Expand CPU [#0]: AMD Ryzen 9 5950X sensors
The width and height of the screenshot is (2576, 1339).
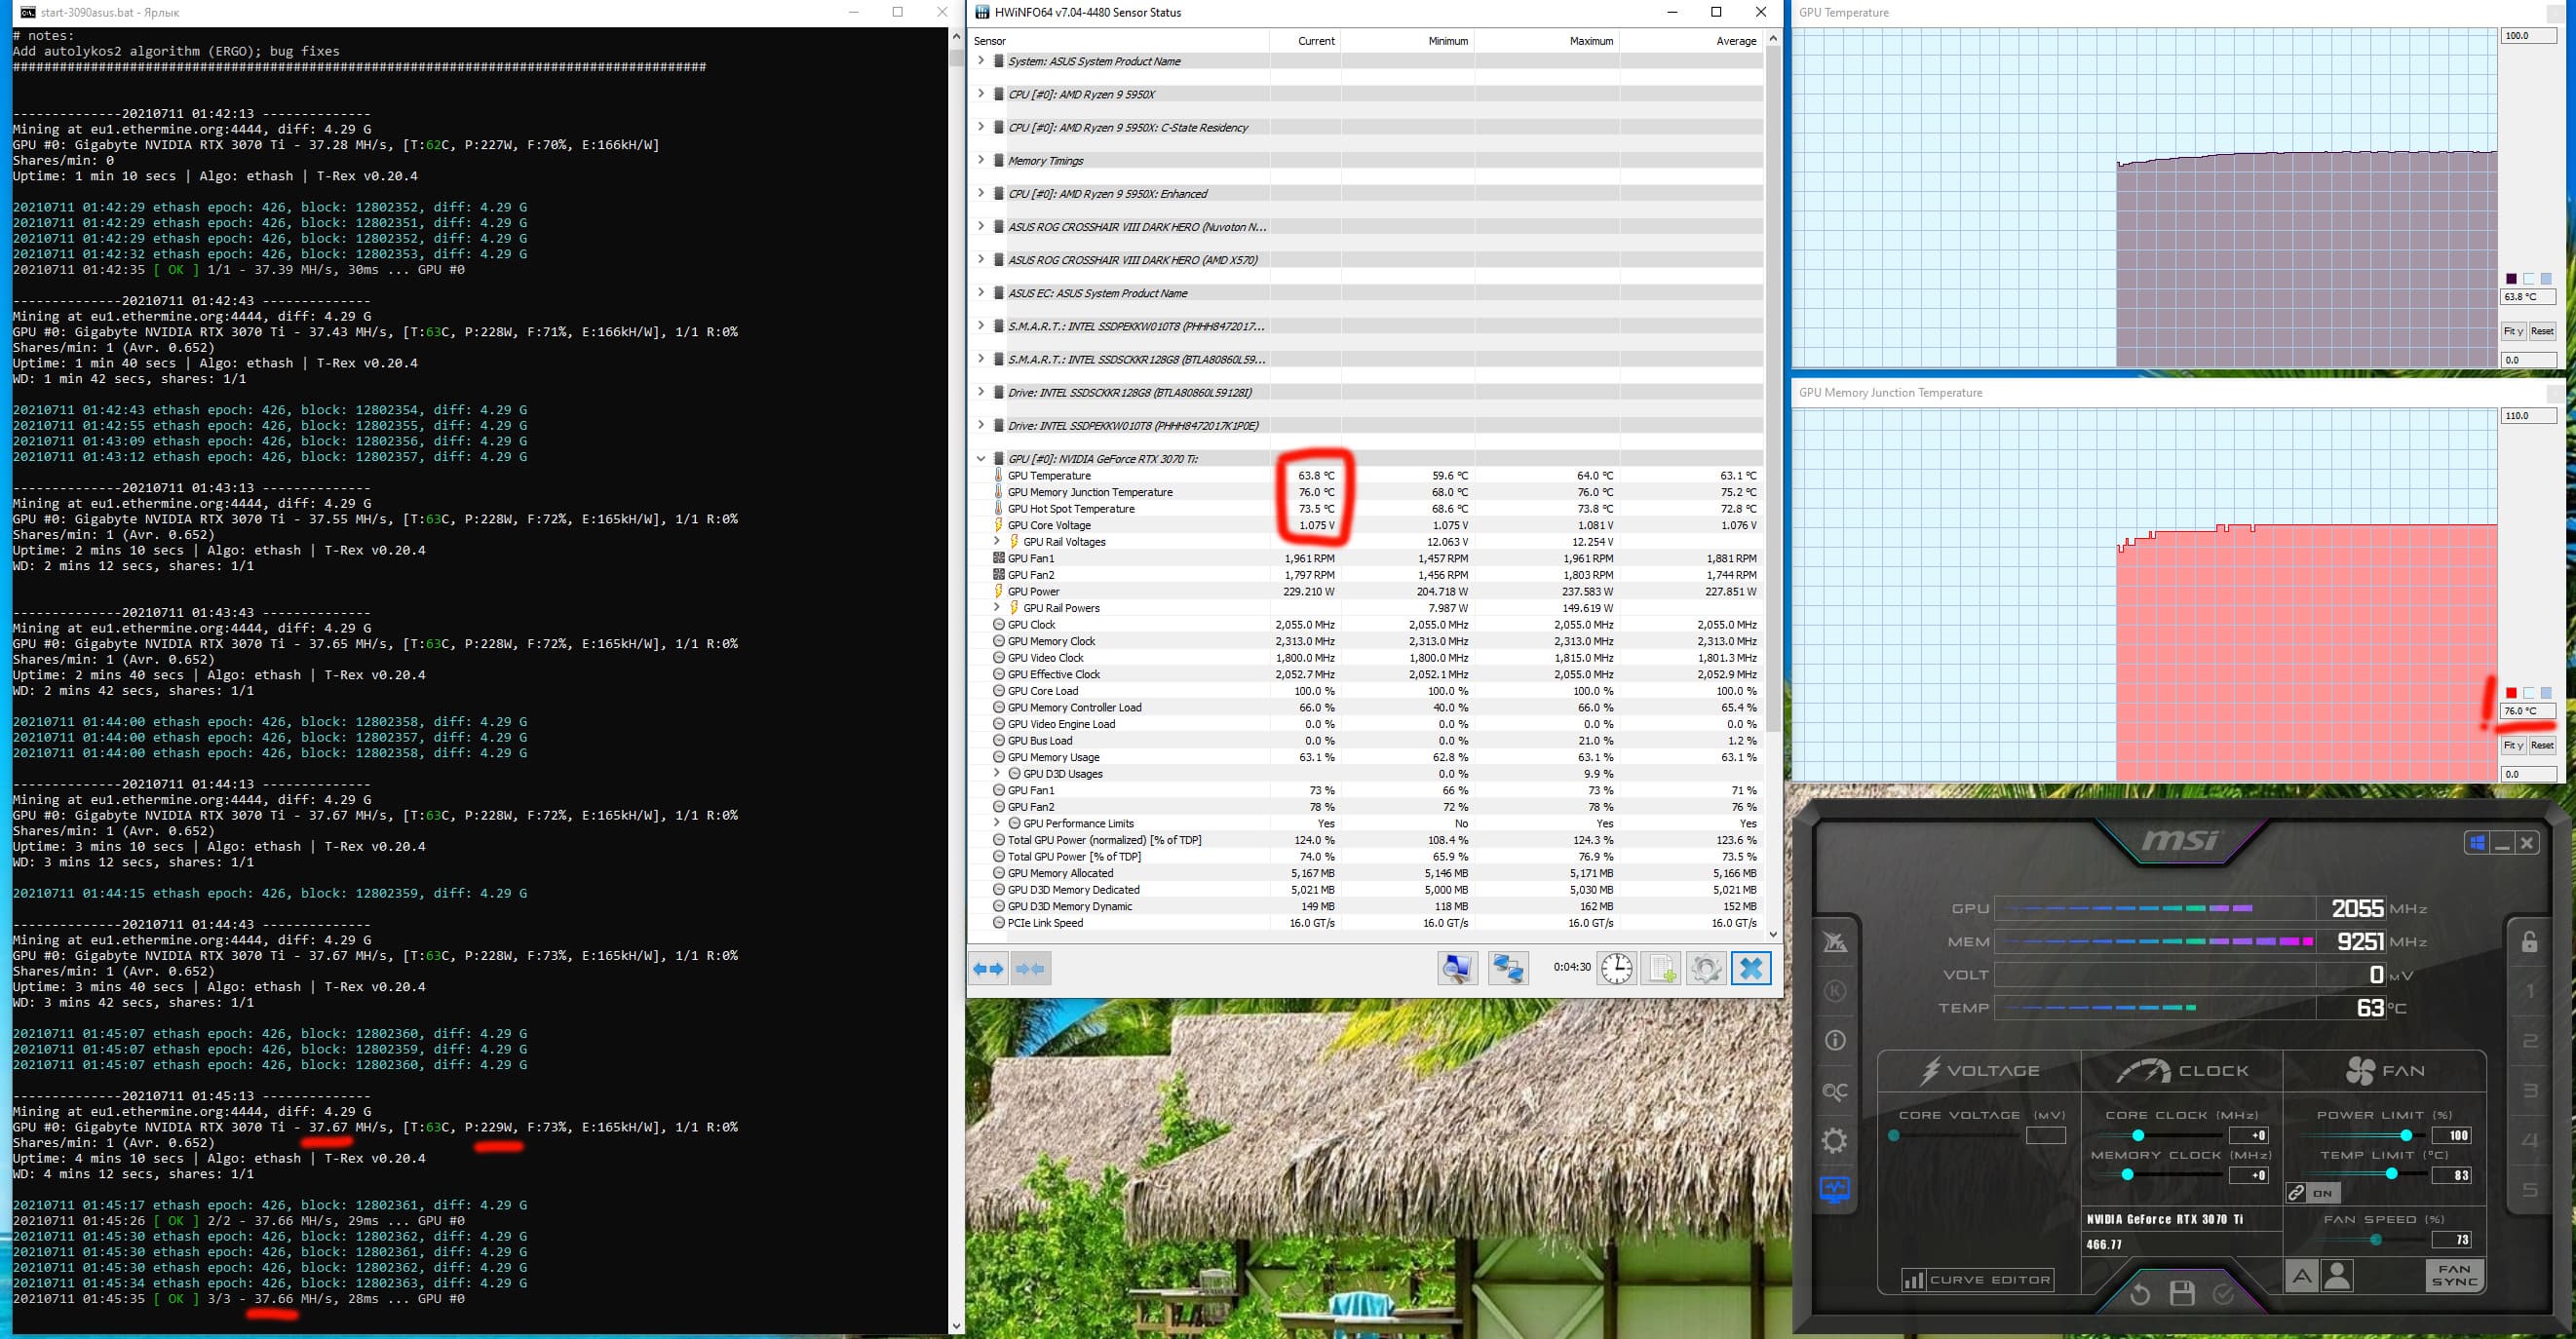pos(980,94)
